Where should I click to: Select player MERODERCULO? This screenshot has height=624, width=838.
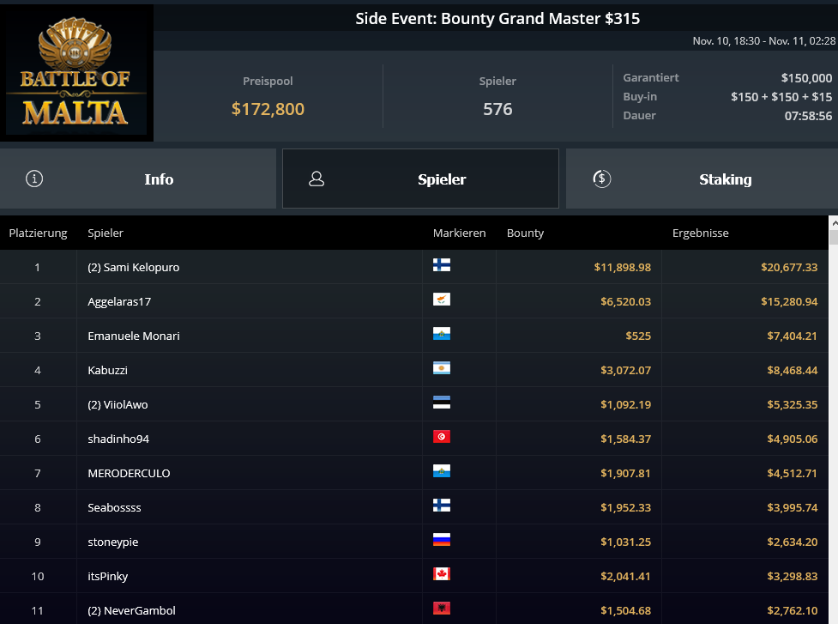click(129, 473)
